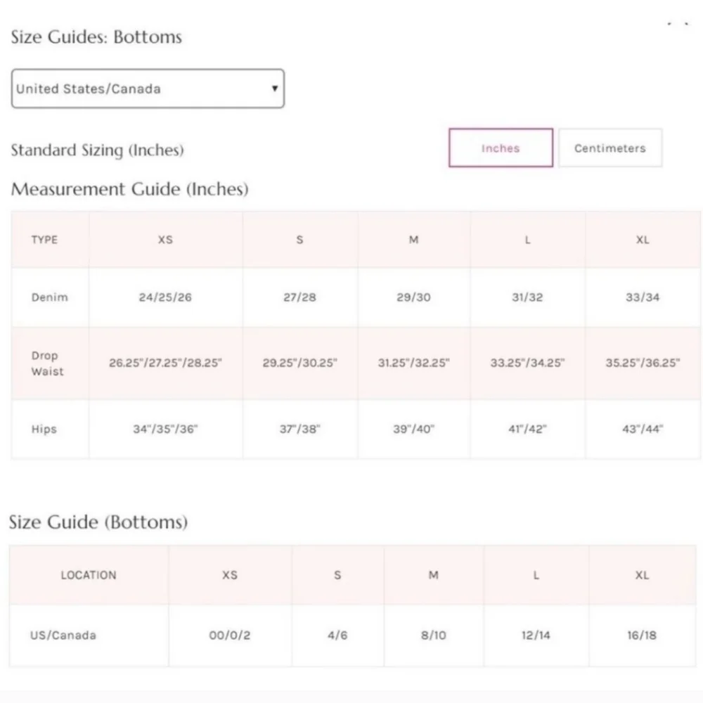The width and height of the screenshot is (703, 703).
Task: Select the 34"/35"/36" hips cell
Action: click(x=165, y=429)
